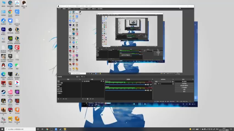Open Microsoft Edge desktop shortcut
Viewport: 234px width, 131px height.
click(3, 75)
